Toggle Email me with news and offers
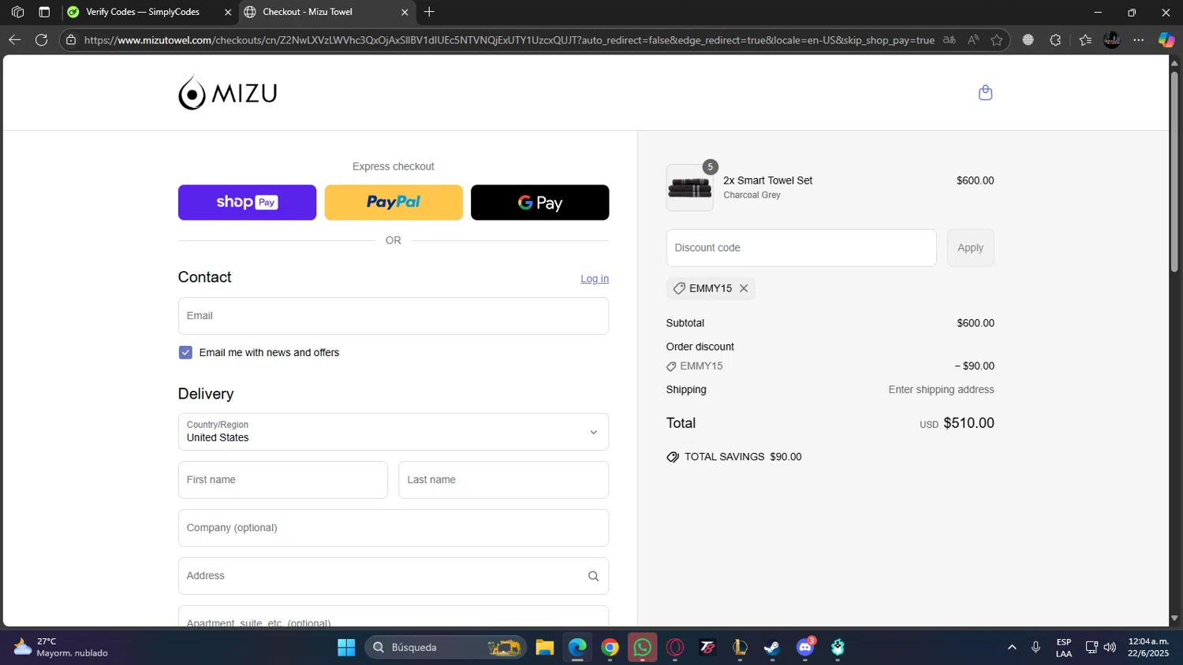 (x=185, y=352)
